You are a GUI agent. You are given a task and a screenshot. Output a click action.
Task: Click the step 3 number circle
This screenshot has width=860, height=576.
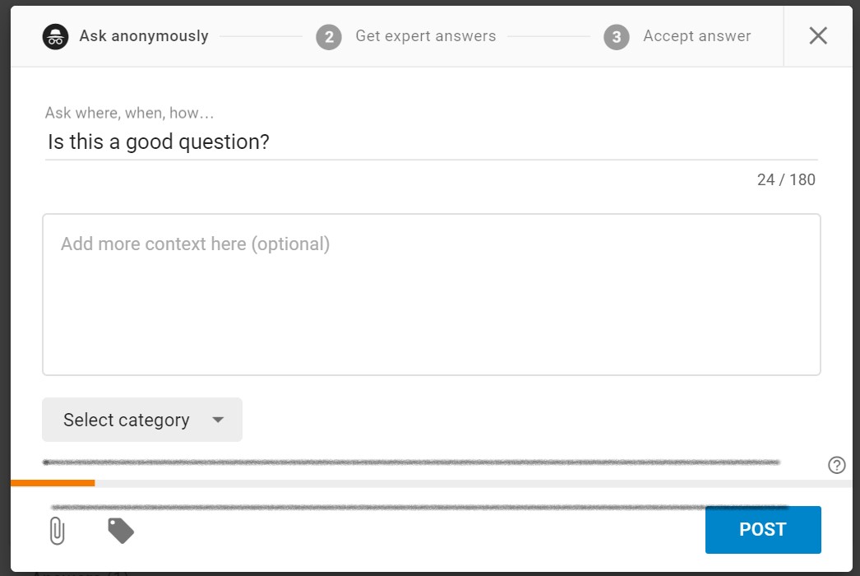[617, 37]
